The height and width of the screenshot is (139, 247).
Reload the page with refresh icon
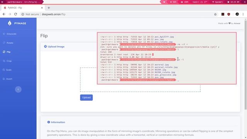[15, 14]
